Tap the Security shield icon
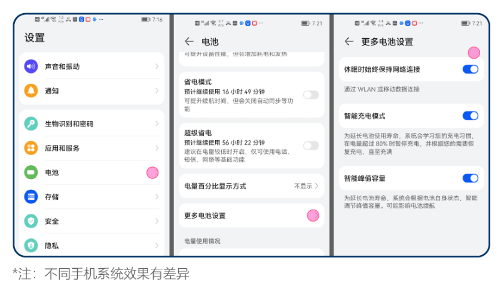The width and height of the screenshot is (501, 282). click(31, 221)
